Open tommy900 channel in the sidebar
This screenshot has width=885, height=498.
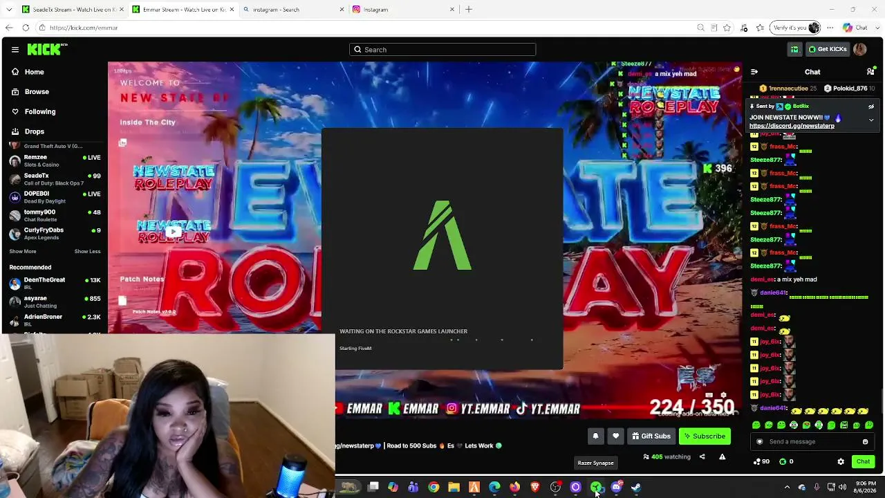tap(55, 215)
